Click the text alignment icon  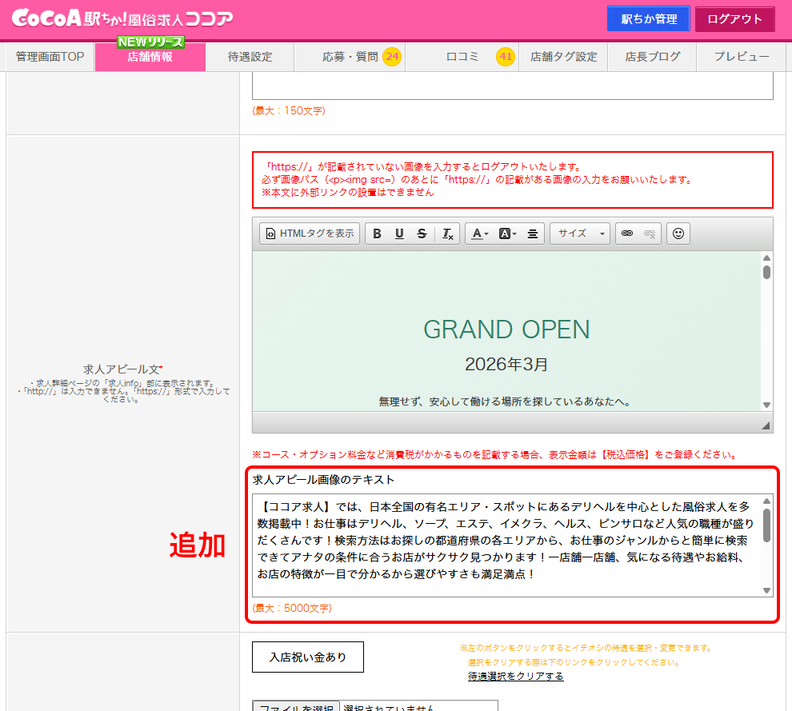533,234
